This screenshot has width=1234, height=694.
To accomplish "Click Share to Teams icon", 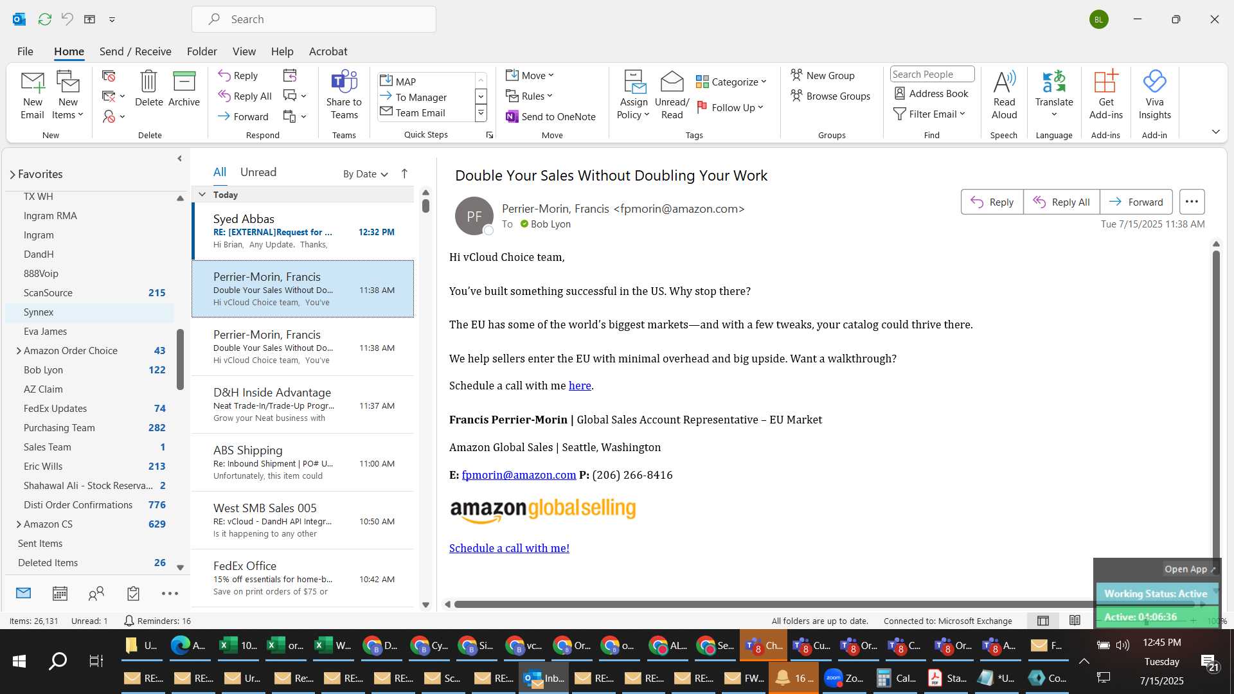I will point(344,94).
